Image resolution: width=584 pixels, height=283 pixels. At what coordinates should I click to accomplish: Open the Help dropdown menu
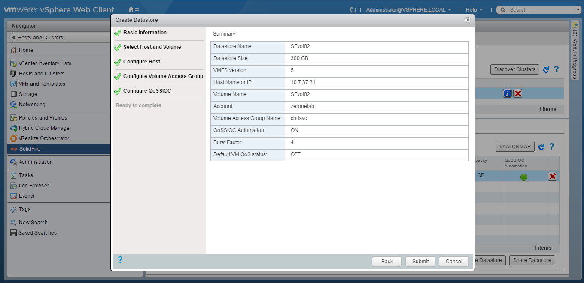pyautogui.click(x=474, y=9)
